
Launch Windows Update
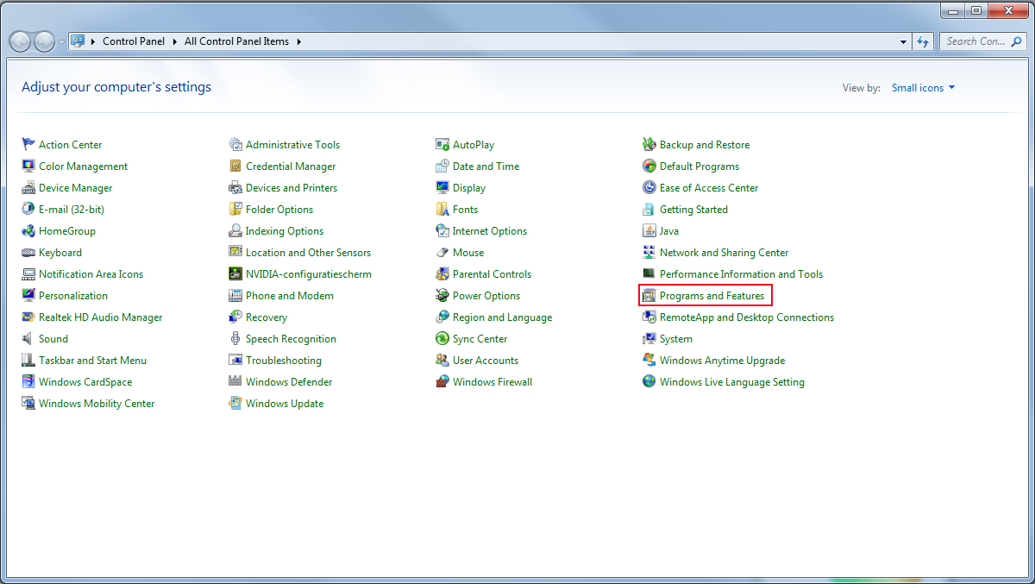click(285, 403)
